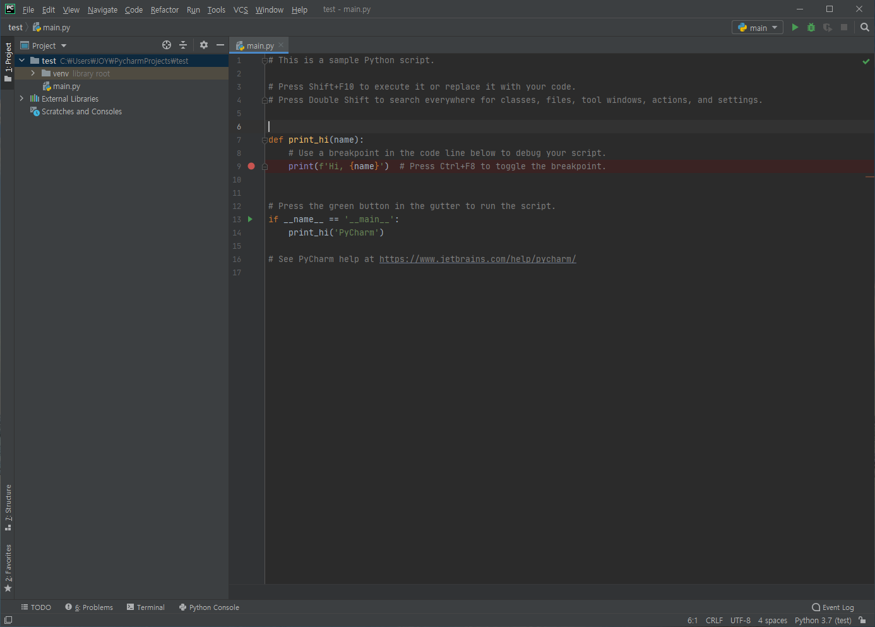This screenshot has width=875, height=627.
Task: Open the Code menu
Action: pyautogui.click(x=134, y=9)
